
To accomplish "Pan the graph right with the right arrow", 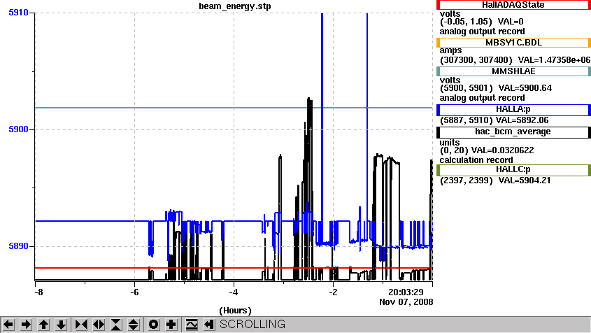I will coord(26,325).
